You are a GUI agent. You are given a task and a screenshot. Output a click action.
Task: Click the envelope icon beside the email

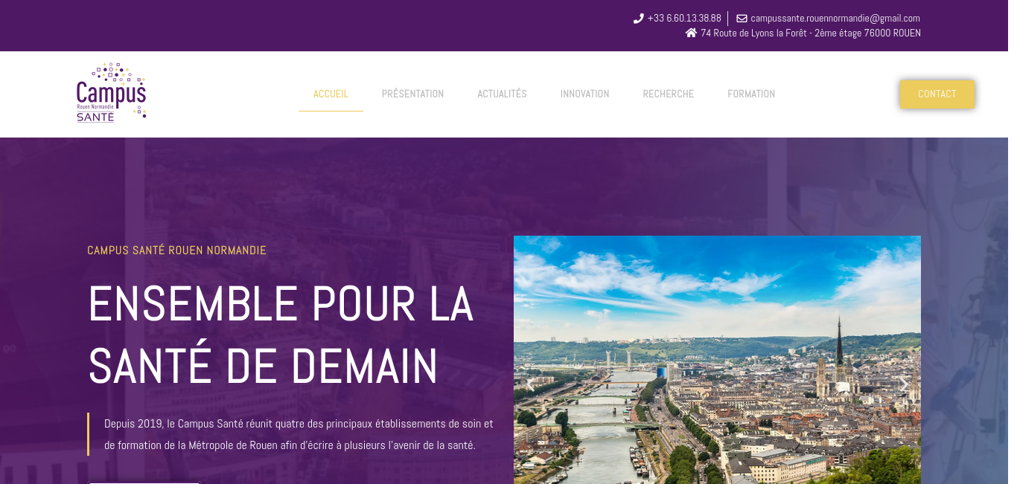point(742,19)
